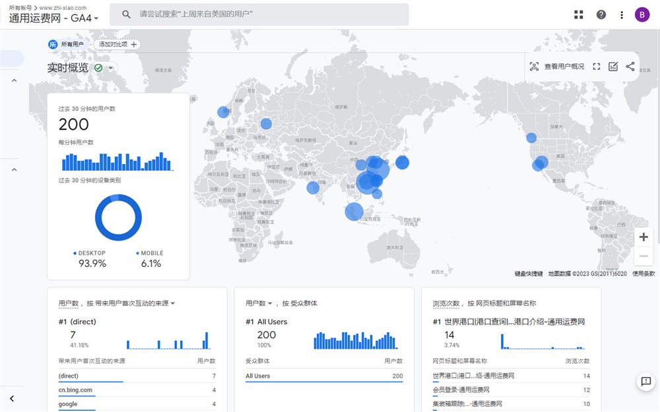Zoom out on the map
Viewport: 660px width, 412px height.
pyautogui.click(x=643, y=256)
